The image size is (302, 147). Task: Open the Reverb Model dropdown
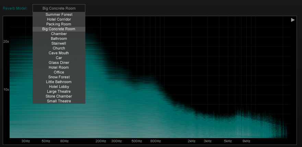[x=59, y=8]
